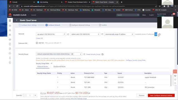This screenshot has width=178, height=100.
Task: Open the browser extensions puzzle icon
Action: click(164, 6)
